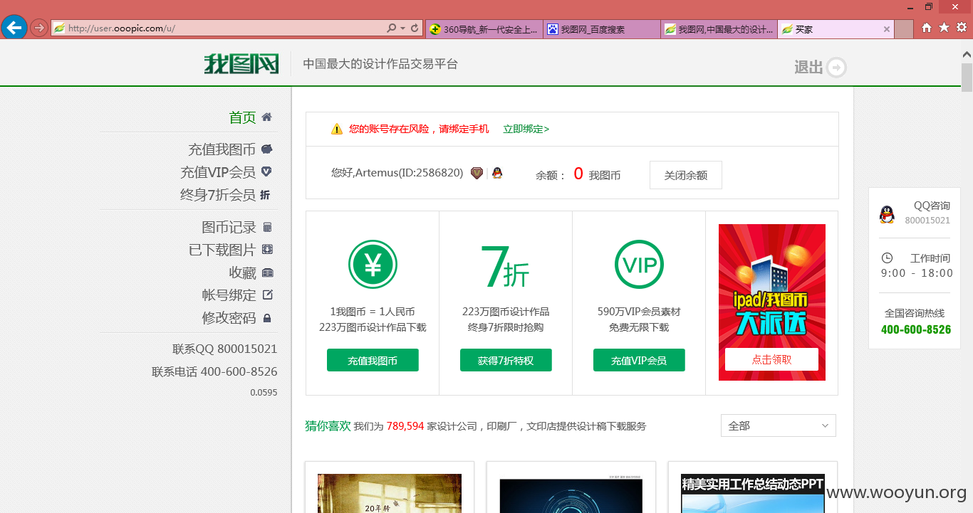Click the 联系电话 400-600-8526 text

click(x=214, y=371)
